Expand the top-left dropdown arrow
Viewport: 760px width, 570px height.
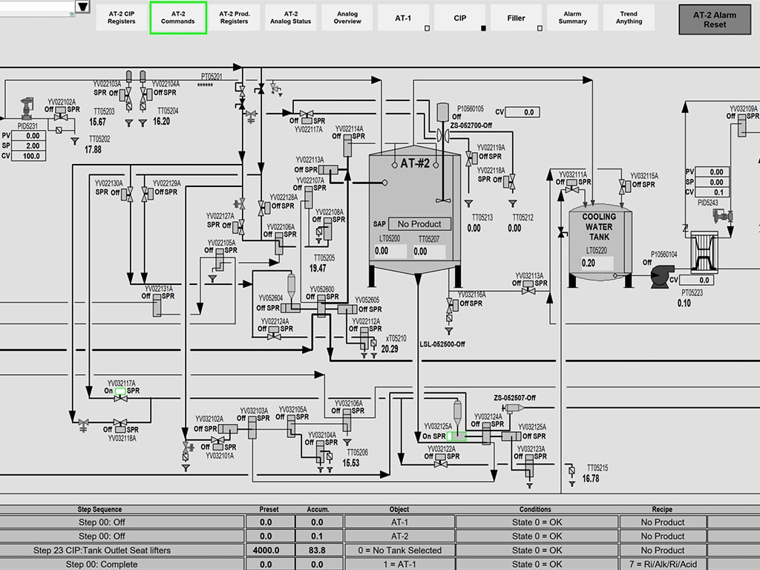[83, 7]
